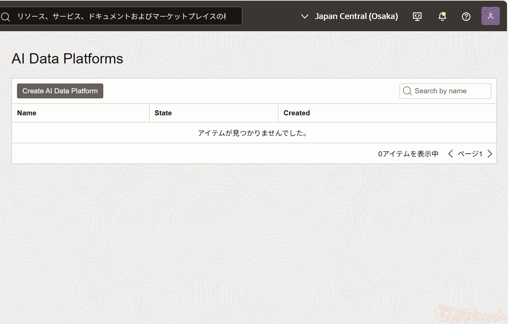This screenshot has width=509, height=324.
Task: Click the magnifier icon in Search by name
Action: pyautogui.click(x=407, y=91)
